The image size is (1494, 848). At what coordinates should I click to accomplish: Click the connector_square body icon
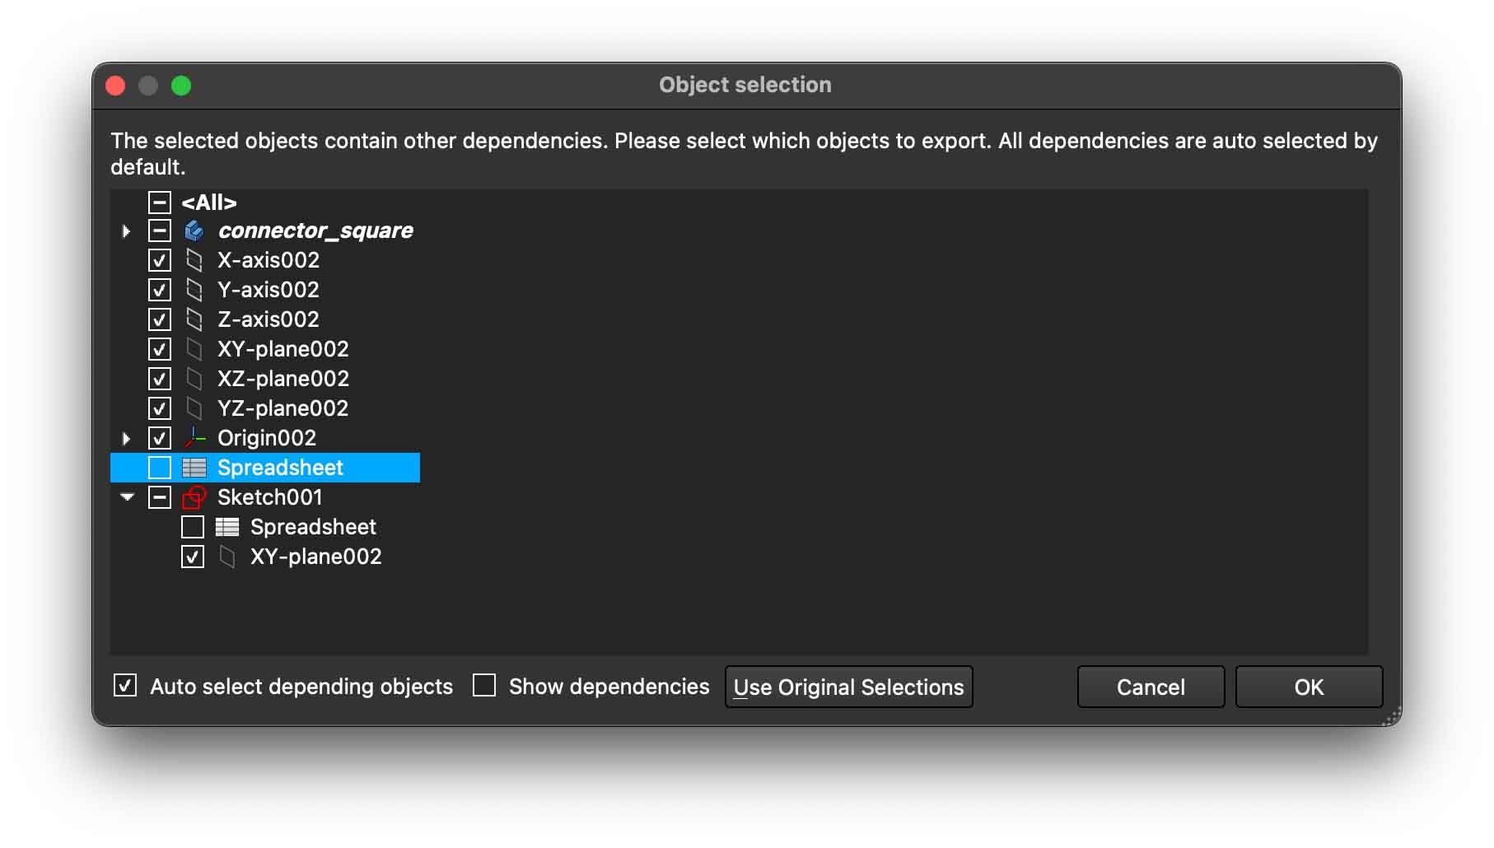click(194, 231)
